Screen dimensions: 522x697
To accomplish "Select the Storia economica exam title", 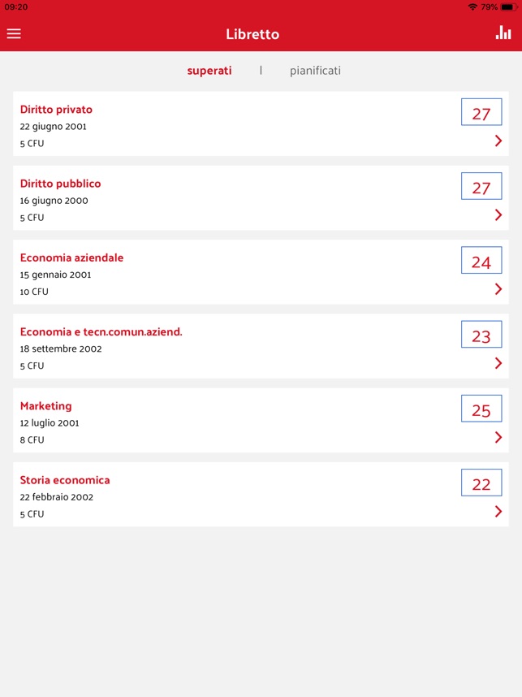I will point(65,480).
